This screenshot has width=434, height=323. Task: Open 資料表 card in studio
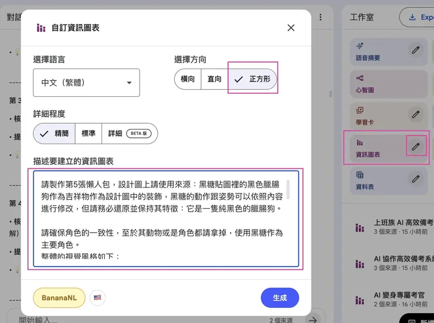388,181
